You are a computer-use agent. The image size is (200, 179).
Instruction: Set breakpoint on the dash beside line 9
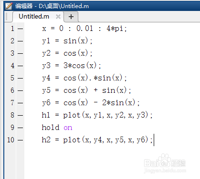(x=20, y=128)
